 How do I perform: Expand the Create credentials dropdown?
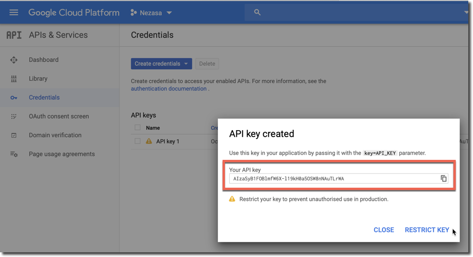click(x=162, y=64)
